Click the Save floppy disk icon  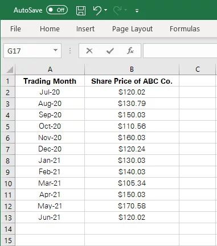[x=81, y=10]
